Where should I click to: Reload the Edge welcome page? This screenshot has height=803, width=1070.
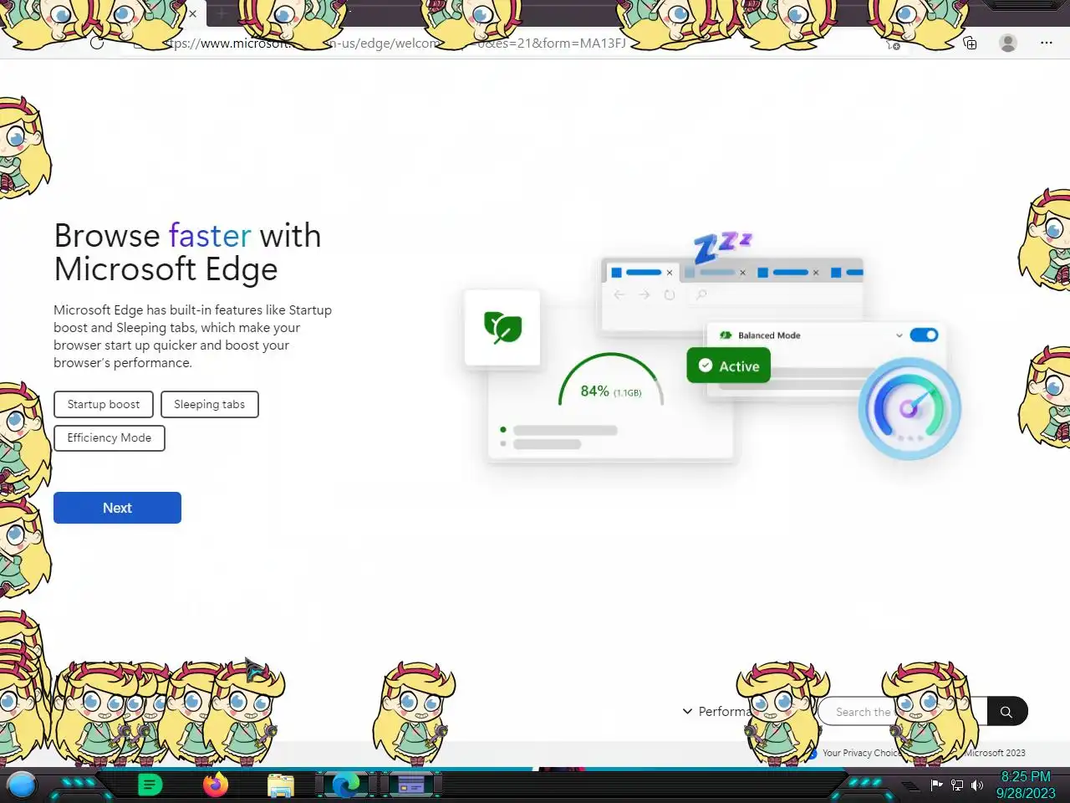click(97, 43)
